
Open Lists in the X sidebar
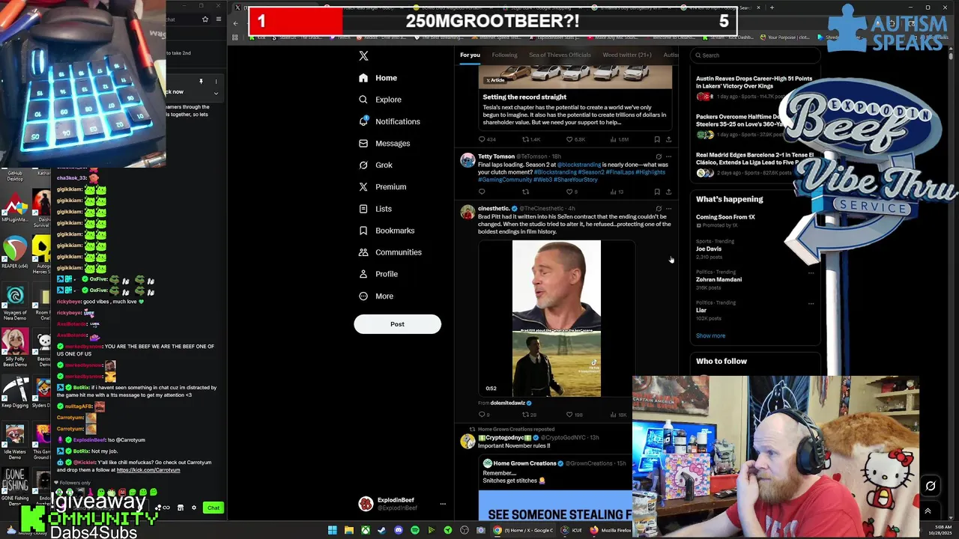[375, 209]
